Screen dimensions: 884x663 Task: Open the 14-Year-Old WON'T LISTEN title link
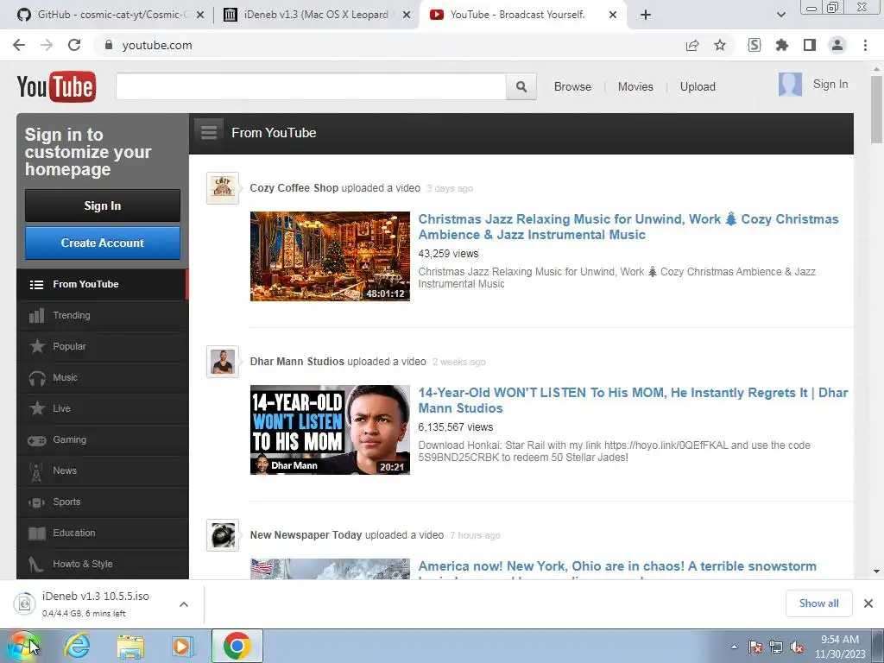pyautogui.click(x=633, y=401)
